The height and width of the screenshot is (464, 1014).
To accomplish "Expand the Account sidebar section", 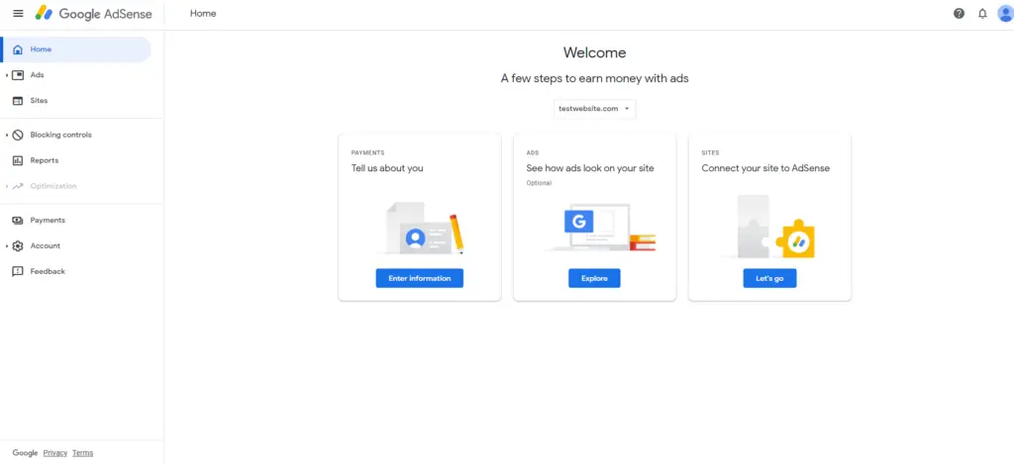I will pos(7,246).
